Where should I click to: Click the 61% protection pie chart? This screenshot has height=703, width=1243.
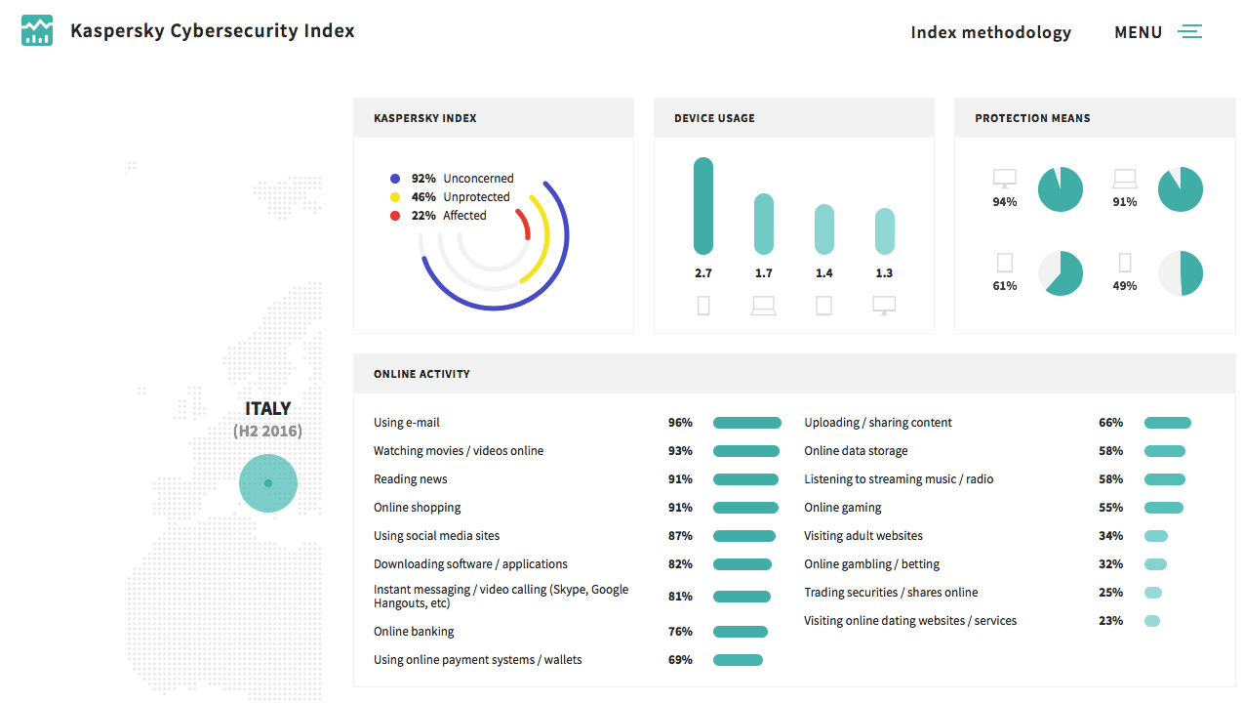coord(1061,273)
